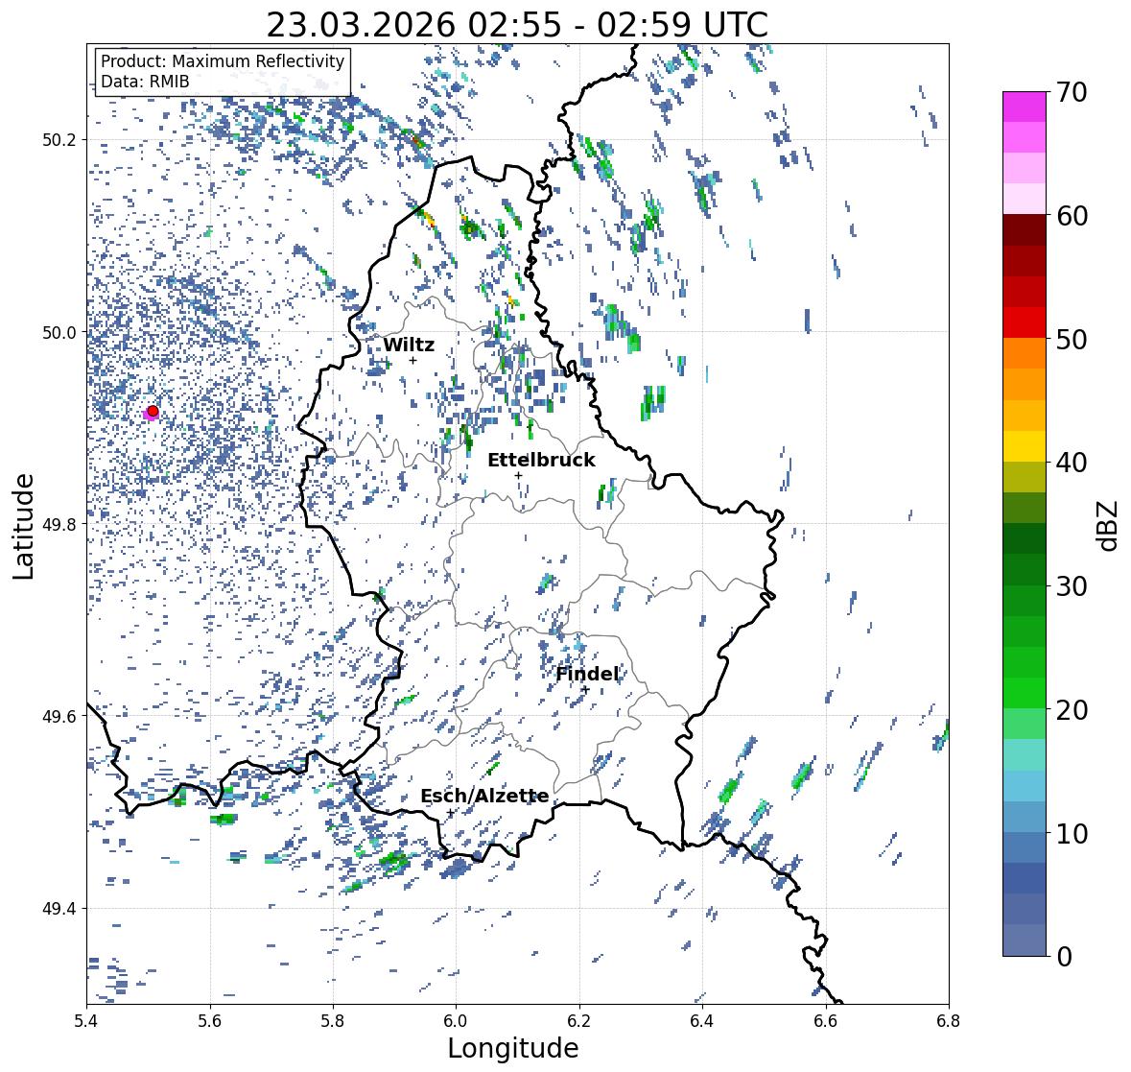
Task: Click the Esch/Alzette city label
Action: [x=484, y=796]
